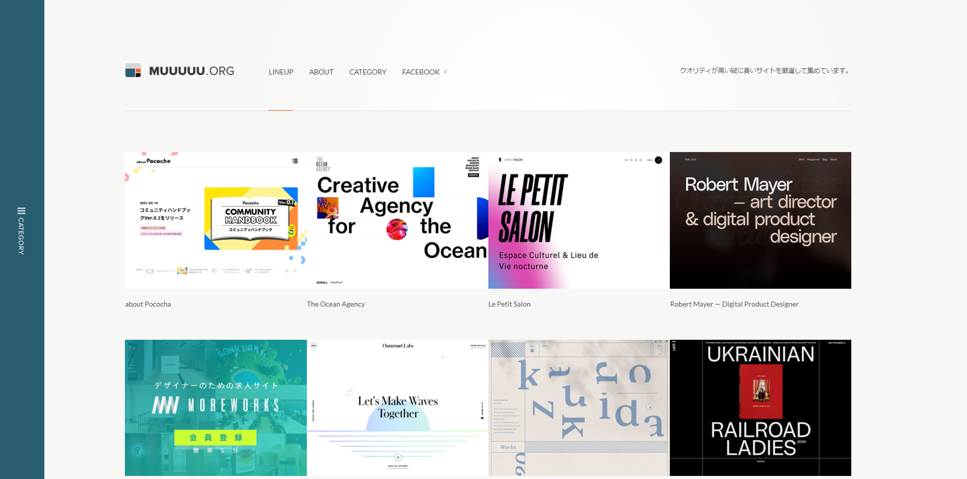Click the Japanese tagline text in header

coord(765,71)
